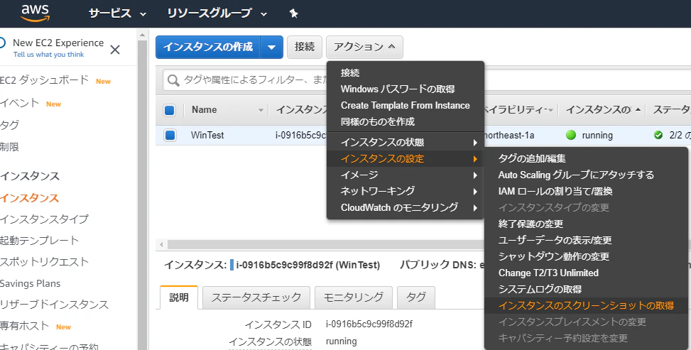
Task: Choose IAM ロールの割り当て/置換
Action: [555, 191]
